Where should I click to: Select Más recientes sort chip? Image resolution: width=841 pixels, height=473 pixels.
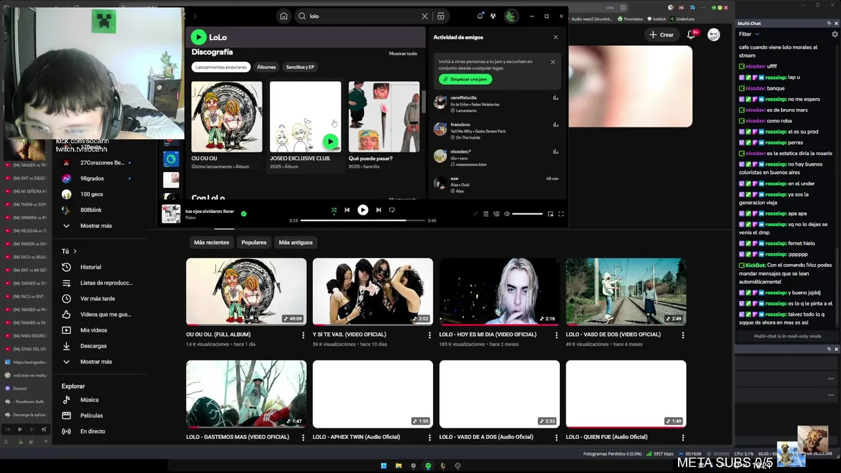pos(212,242)
